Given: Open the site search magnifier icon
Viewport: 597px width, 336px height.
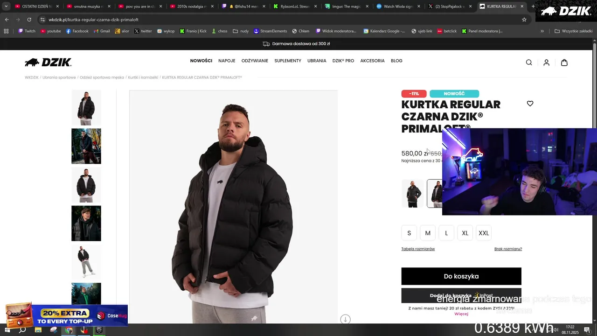Looking at the screenshot, I should click(x=529, y=63).
